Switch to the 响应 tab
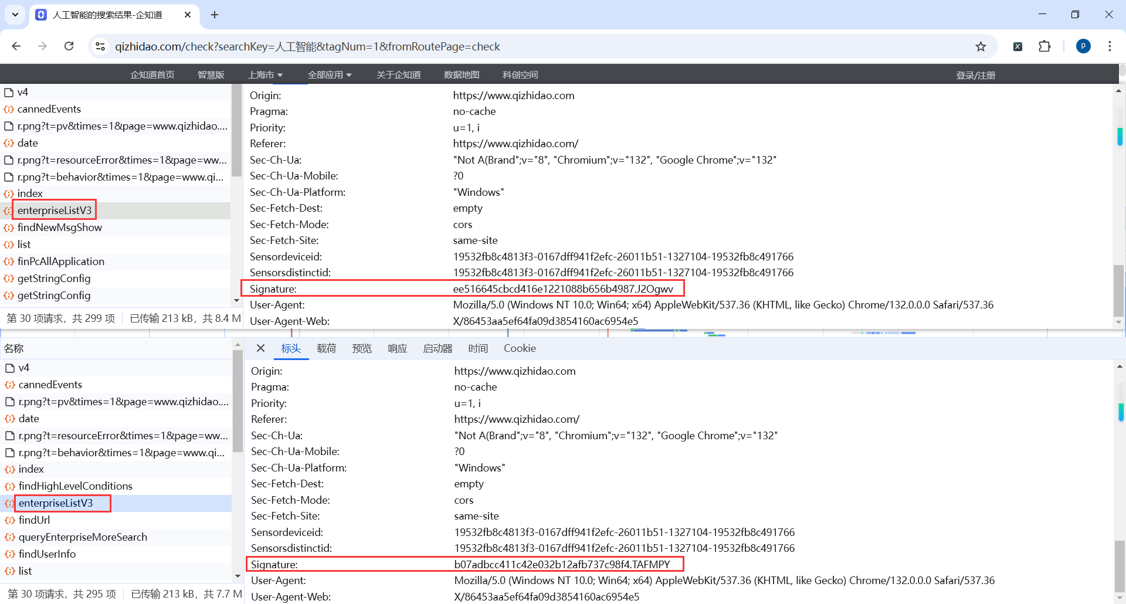 pyautogui.click(x=398, y=348)
